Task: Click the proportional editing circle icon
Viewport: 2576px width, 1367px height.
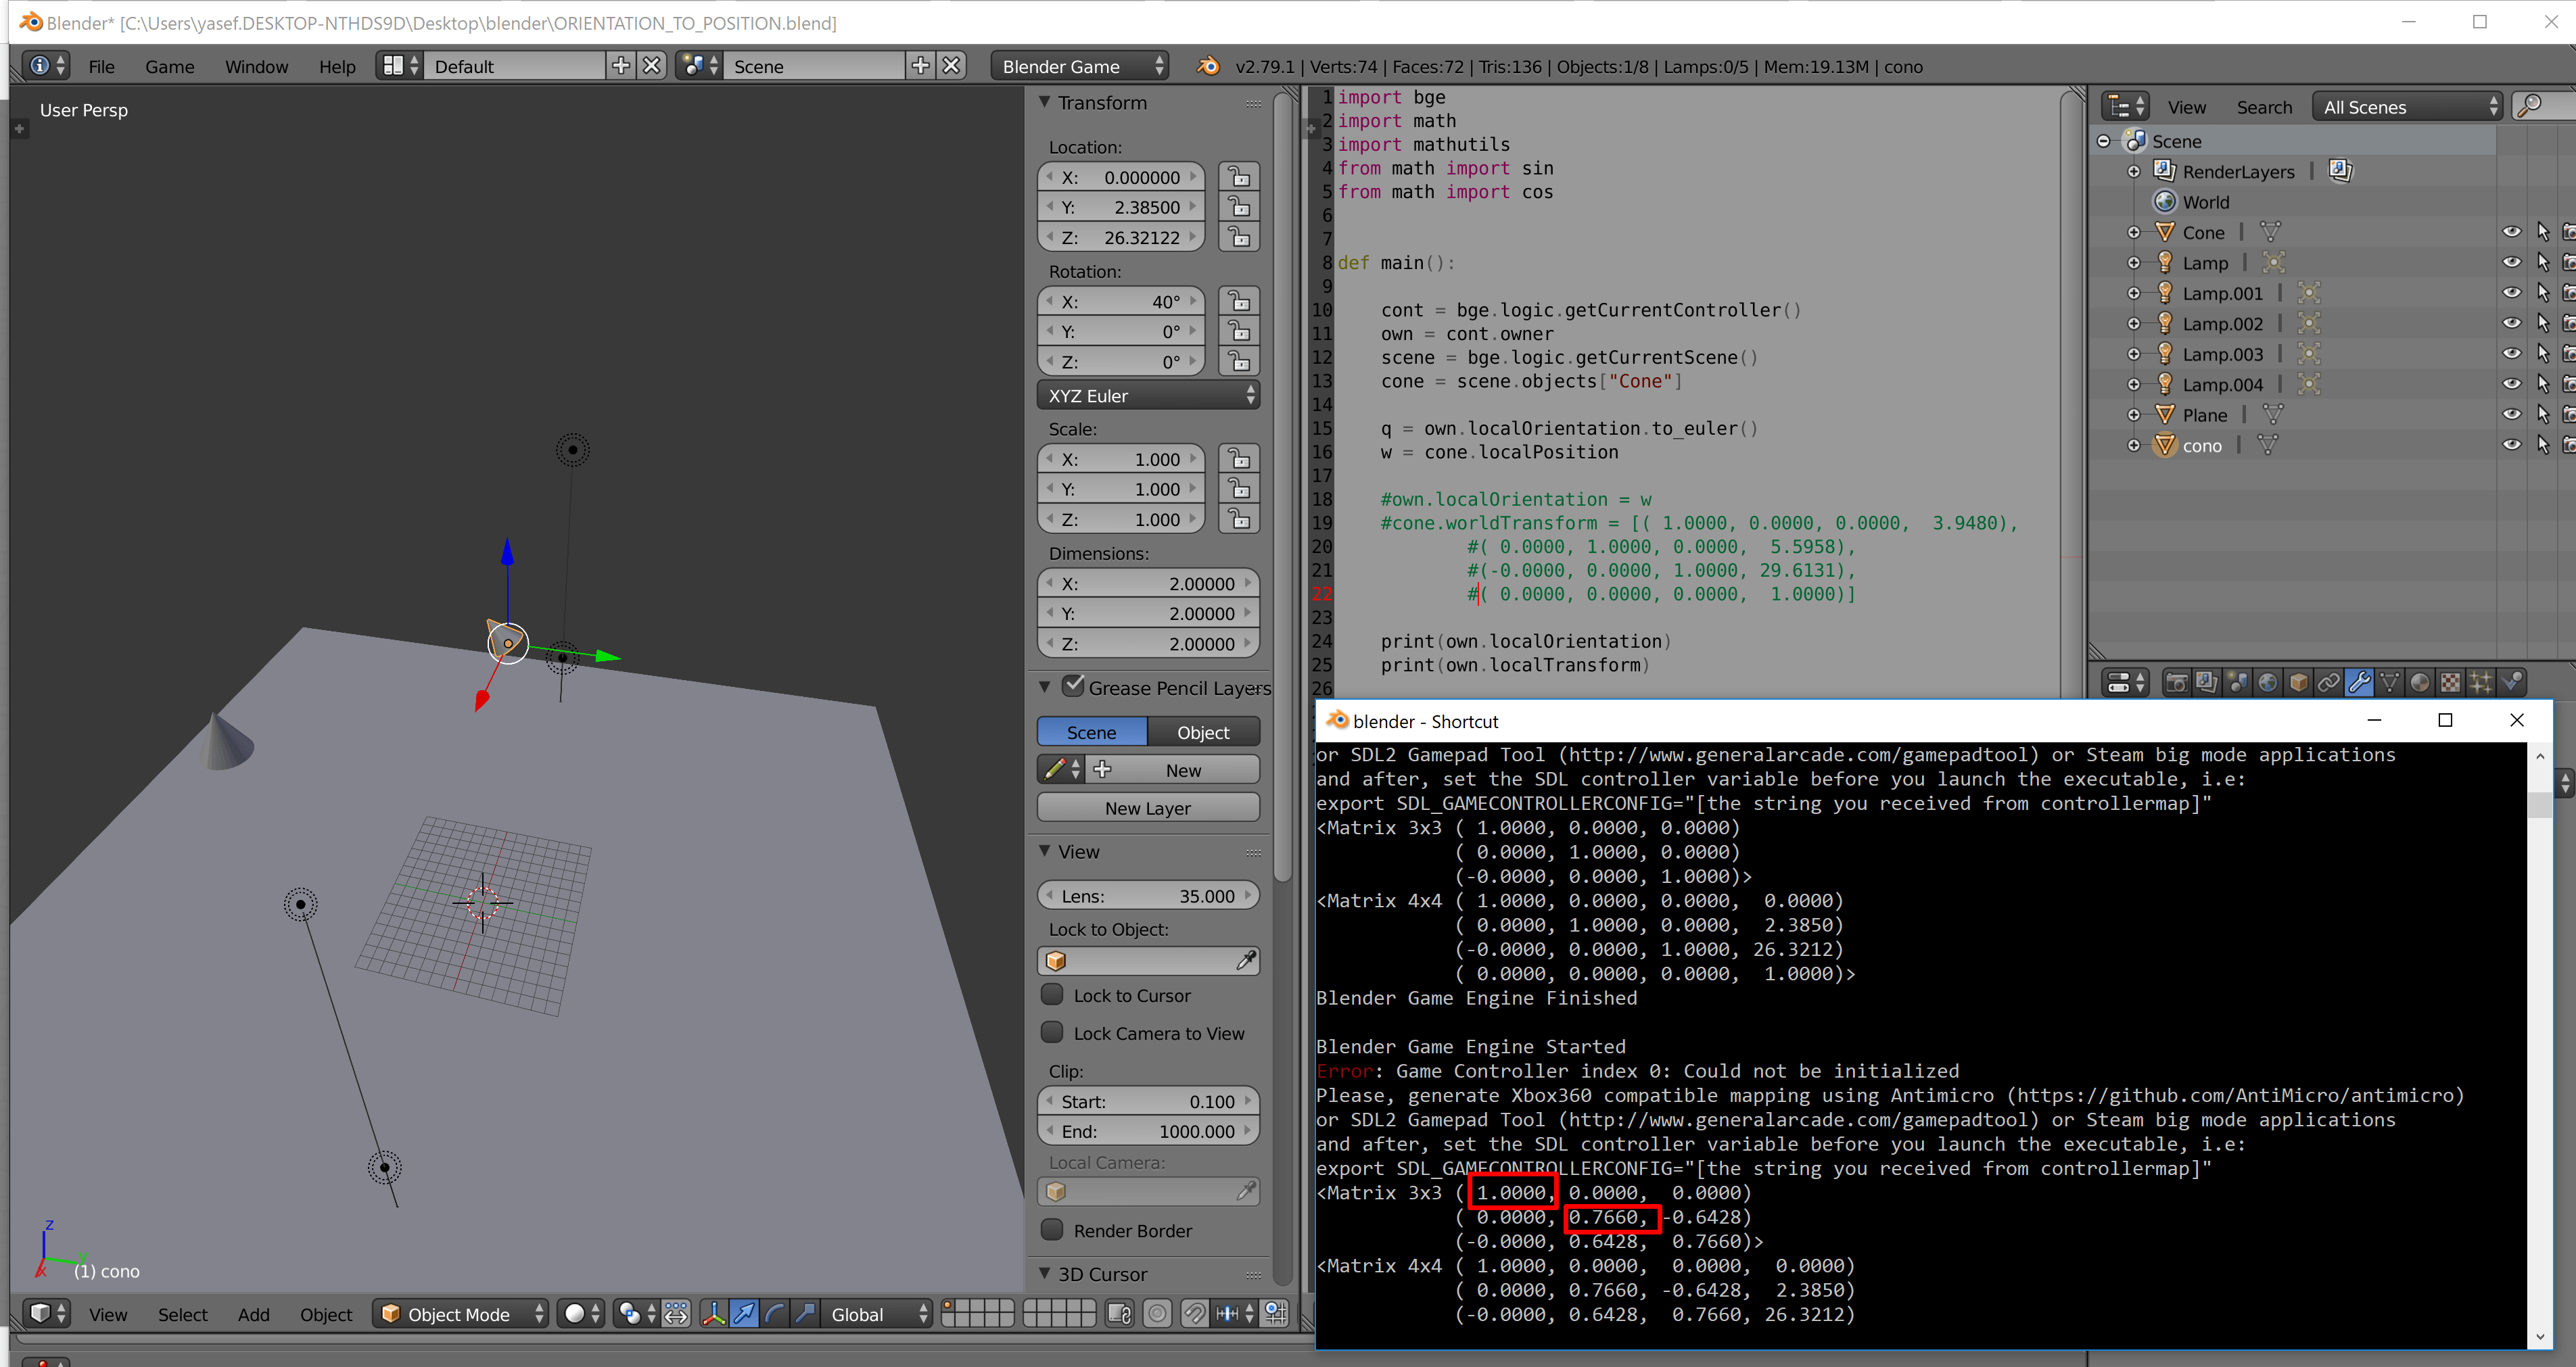Action: [1157, 1313]
